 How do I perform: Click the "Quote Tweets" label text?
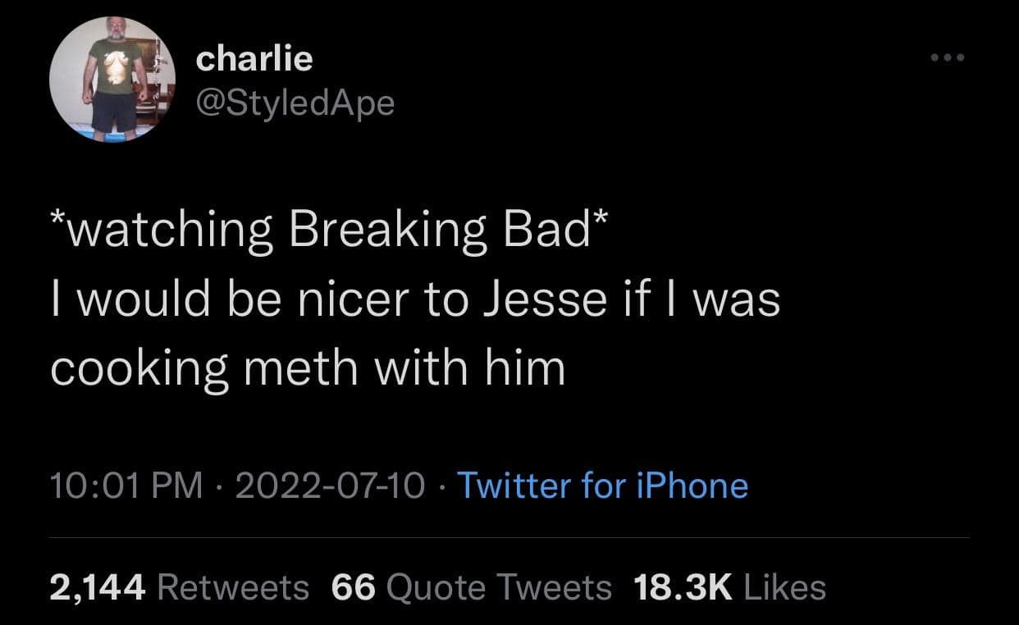498,587
